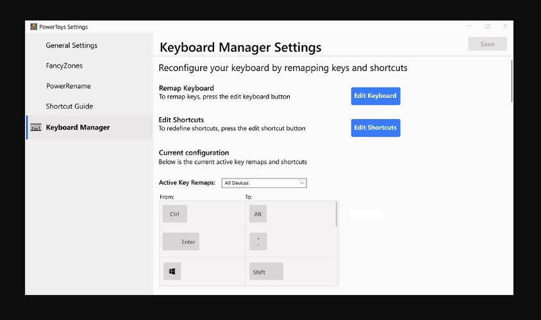Image resolution: width=541 pixels, height=320 pixels.
Task: Click the Edit Shortcuts button
Action: pyautogui.click(x=376, y=128)
